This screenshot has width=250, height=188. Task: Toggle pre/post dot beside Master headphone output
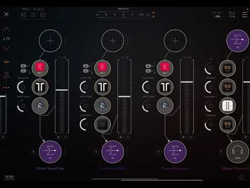point(221,152)
